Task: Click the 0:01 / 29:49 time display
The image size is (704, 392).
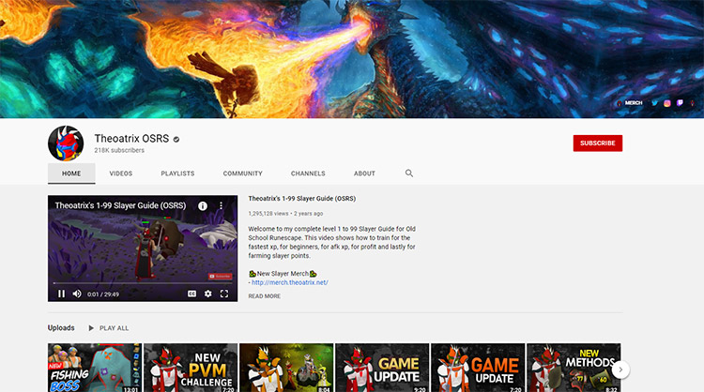Action: pos(103,294)
